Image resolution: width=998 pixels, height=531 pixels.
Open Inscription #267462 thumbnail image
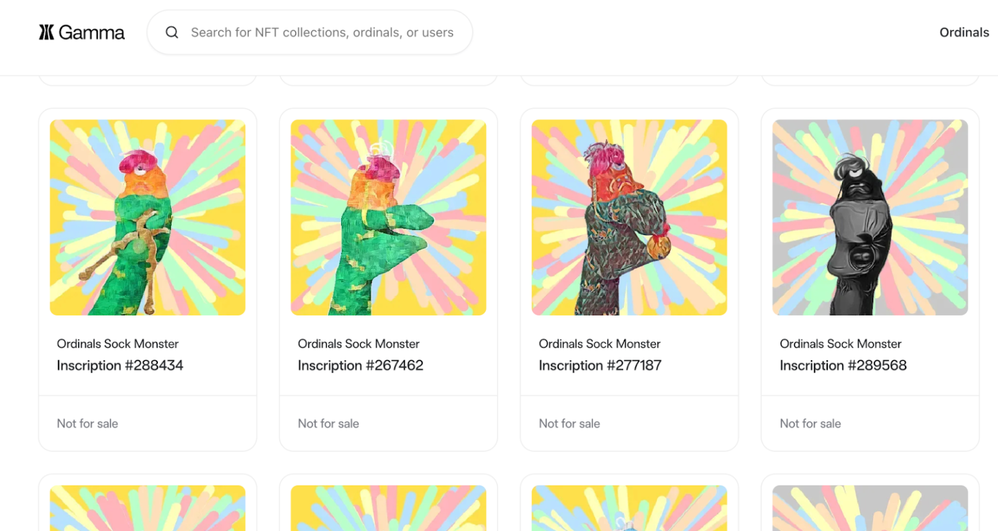pos(389,217)
